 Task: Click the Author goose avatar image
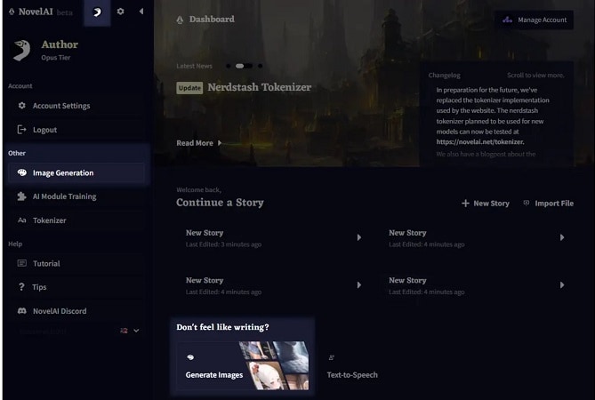coord(21,50)
